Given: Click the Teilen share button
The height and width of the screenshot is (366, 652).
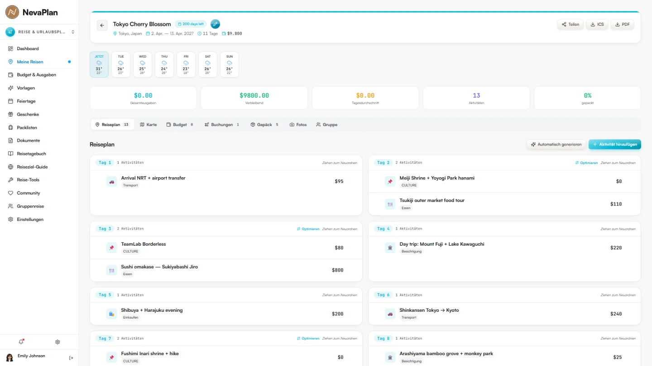Looking at the screenshot, I should 570,24.
